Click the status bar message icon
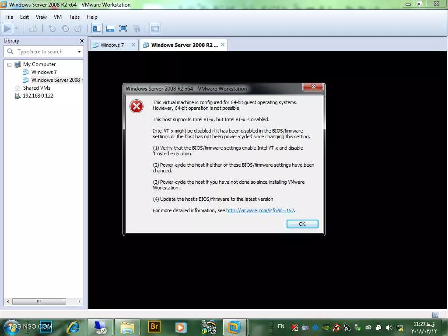Image resolution: width=448 pixels, height=336 pixels. point(435,315)
